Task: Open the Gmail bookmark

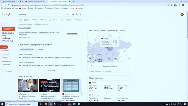Action: click(15, 8)
